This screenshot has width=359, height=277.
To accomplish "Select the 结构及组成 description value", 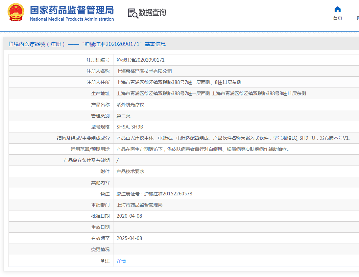I will 234,138.
